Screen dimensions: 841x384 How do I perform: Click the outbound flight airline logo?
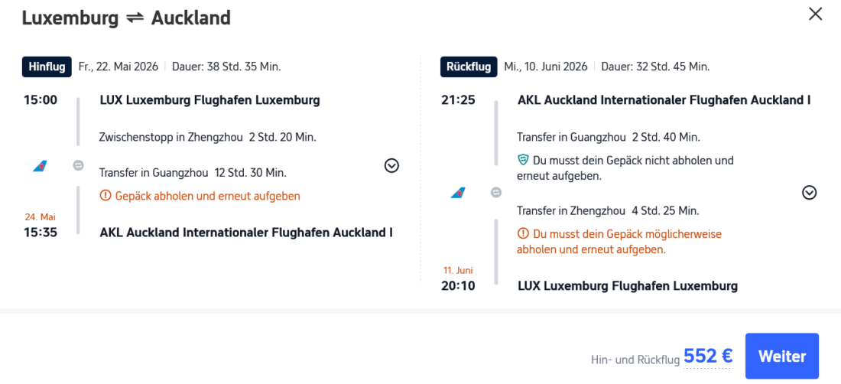pos(41,166)
